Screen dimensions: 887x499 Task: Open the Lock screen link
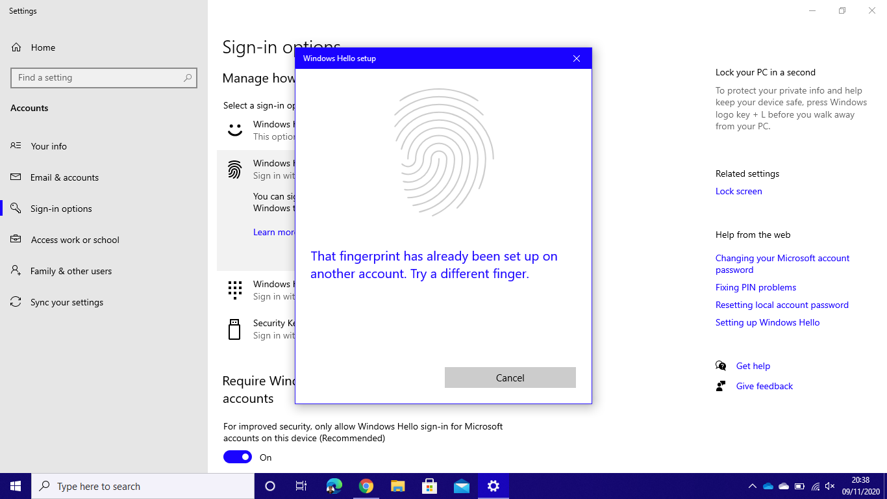[x=738, y=191]
